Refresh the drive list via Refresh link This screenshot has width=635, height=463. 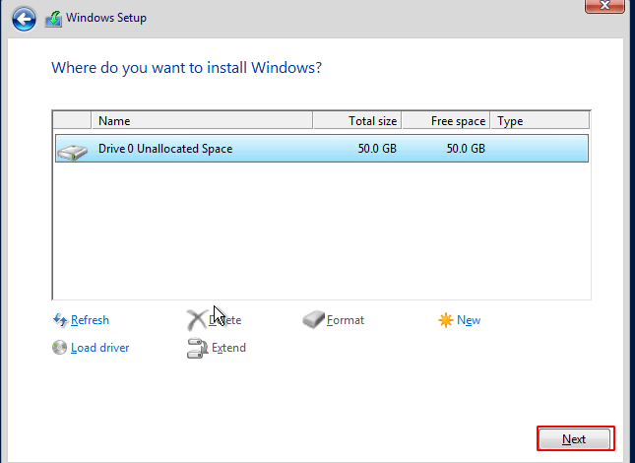click(90, 320)
